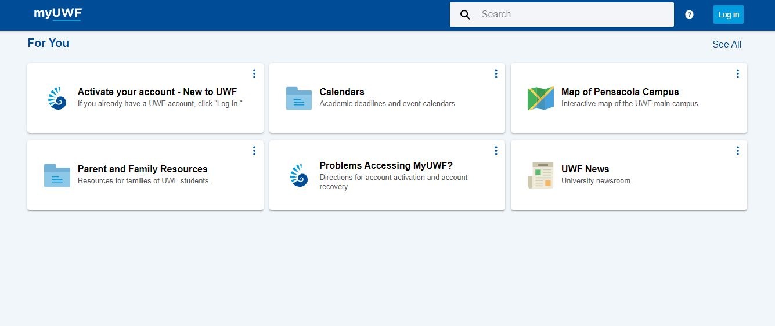This screenshot has width=775, height=326.
Task: Open the See All link
Action: pyautogui.click(x=727, y=45)
